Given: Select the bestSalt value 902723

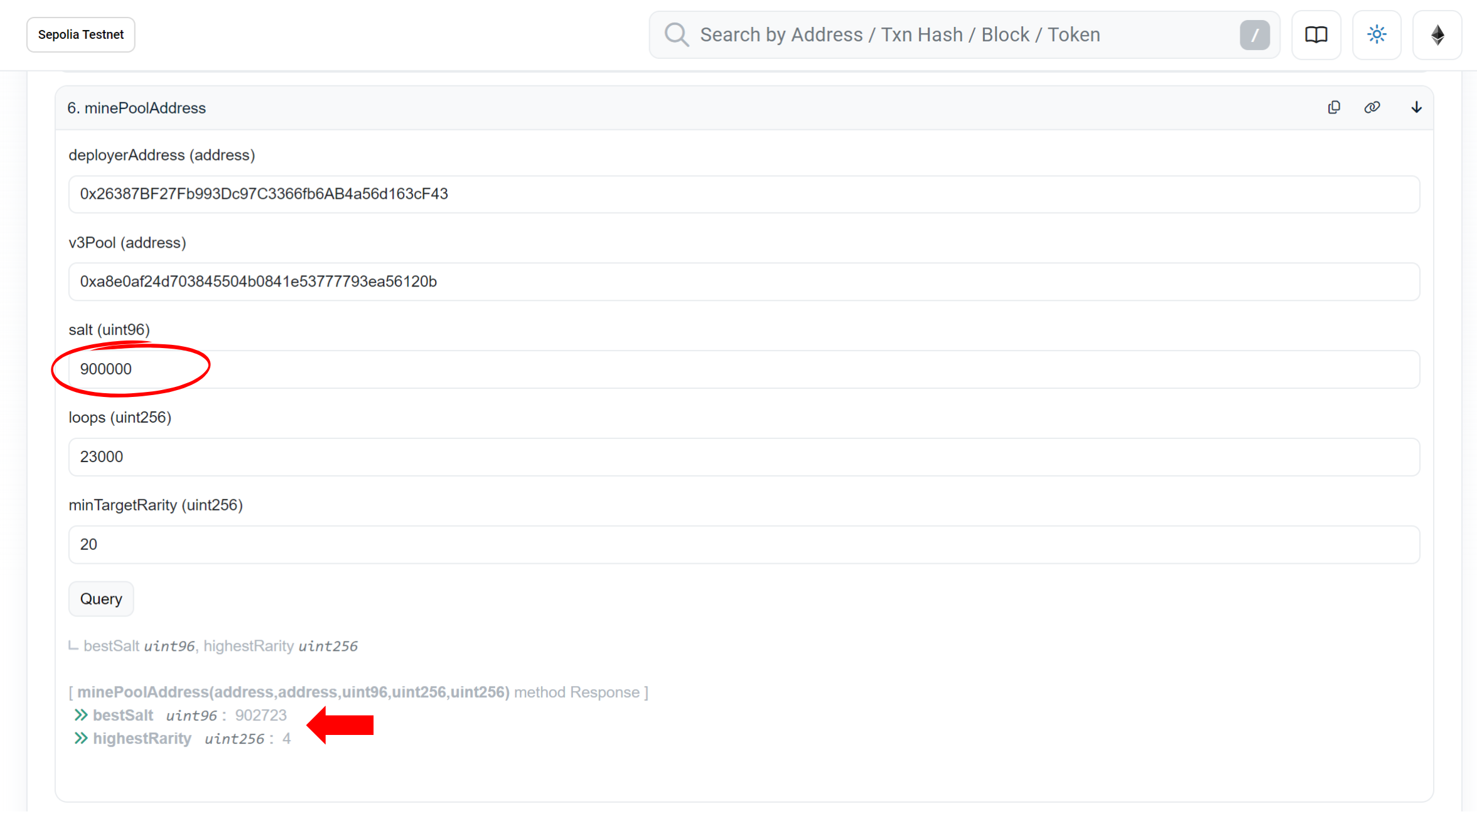Looking at the screenshot, I should [x=260, y=715].
